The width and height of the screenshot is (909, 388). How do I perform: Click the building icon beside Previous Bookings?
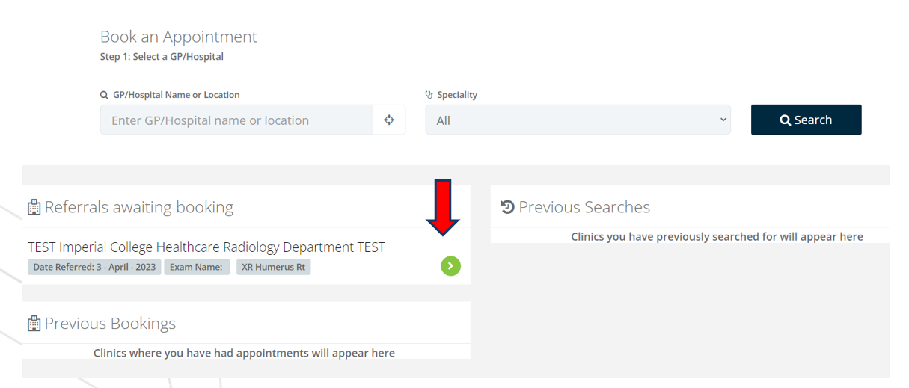(x=34, y=324)
